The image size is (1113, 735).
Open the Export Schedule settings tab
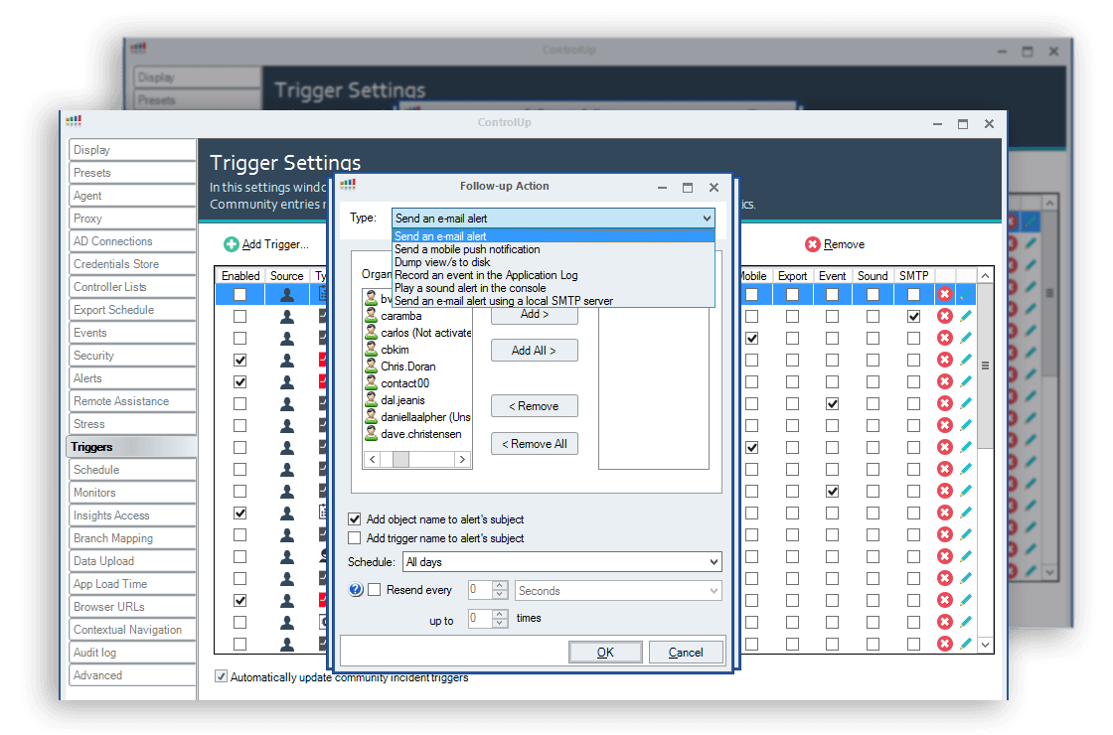[x=132, y=309]
